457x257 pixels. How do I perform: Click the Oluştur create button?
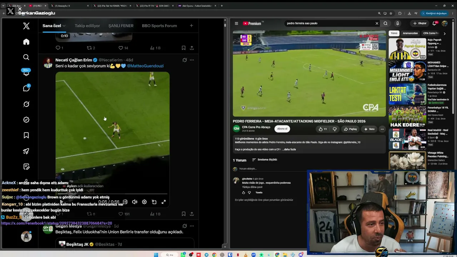[x=420, y=24]
